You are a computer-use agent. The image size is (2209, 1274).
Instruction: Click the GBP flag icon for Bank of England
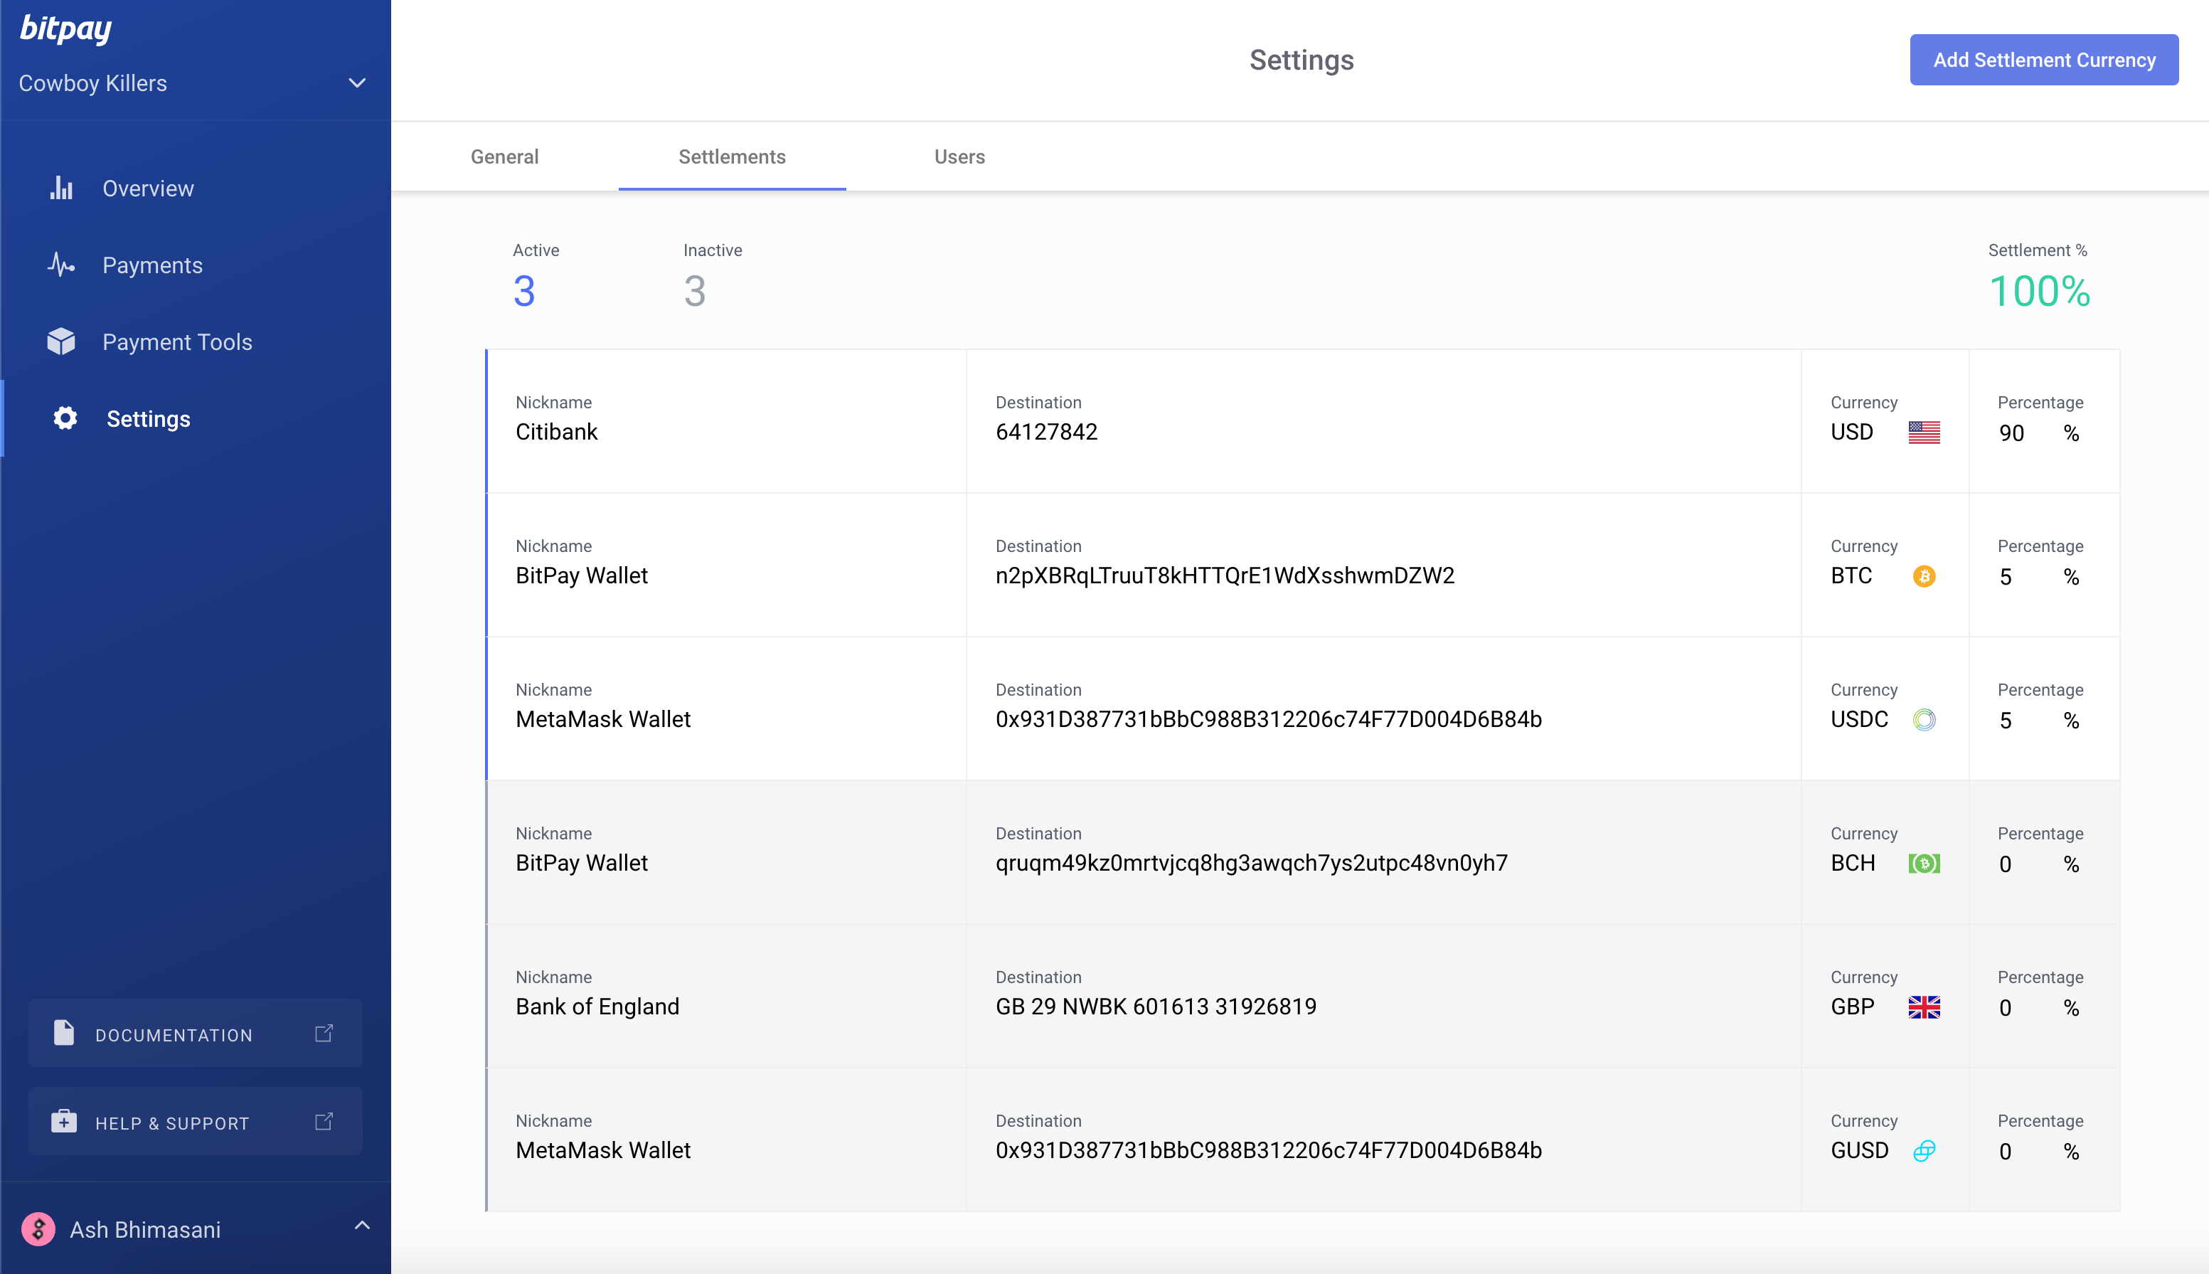coord(1924,1006)
